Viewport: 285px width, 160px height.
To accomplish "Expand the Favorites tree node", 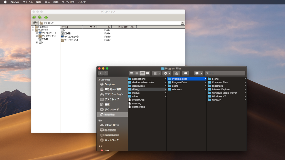I will pyautogui.click(x=33, y=27).
